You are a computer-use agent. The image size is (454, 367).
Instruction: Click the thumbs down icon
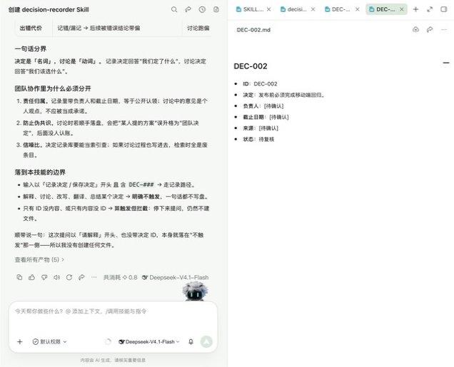[44, 277]
